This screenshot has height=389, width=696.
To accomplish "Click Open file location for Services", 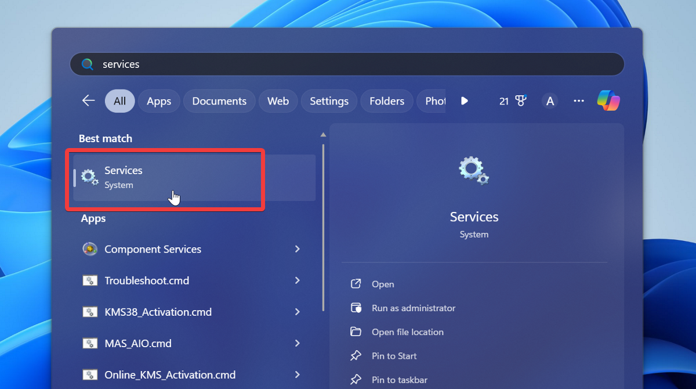I will (408, 332).
